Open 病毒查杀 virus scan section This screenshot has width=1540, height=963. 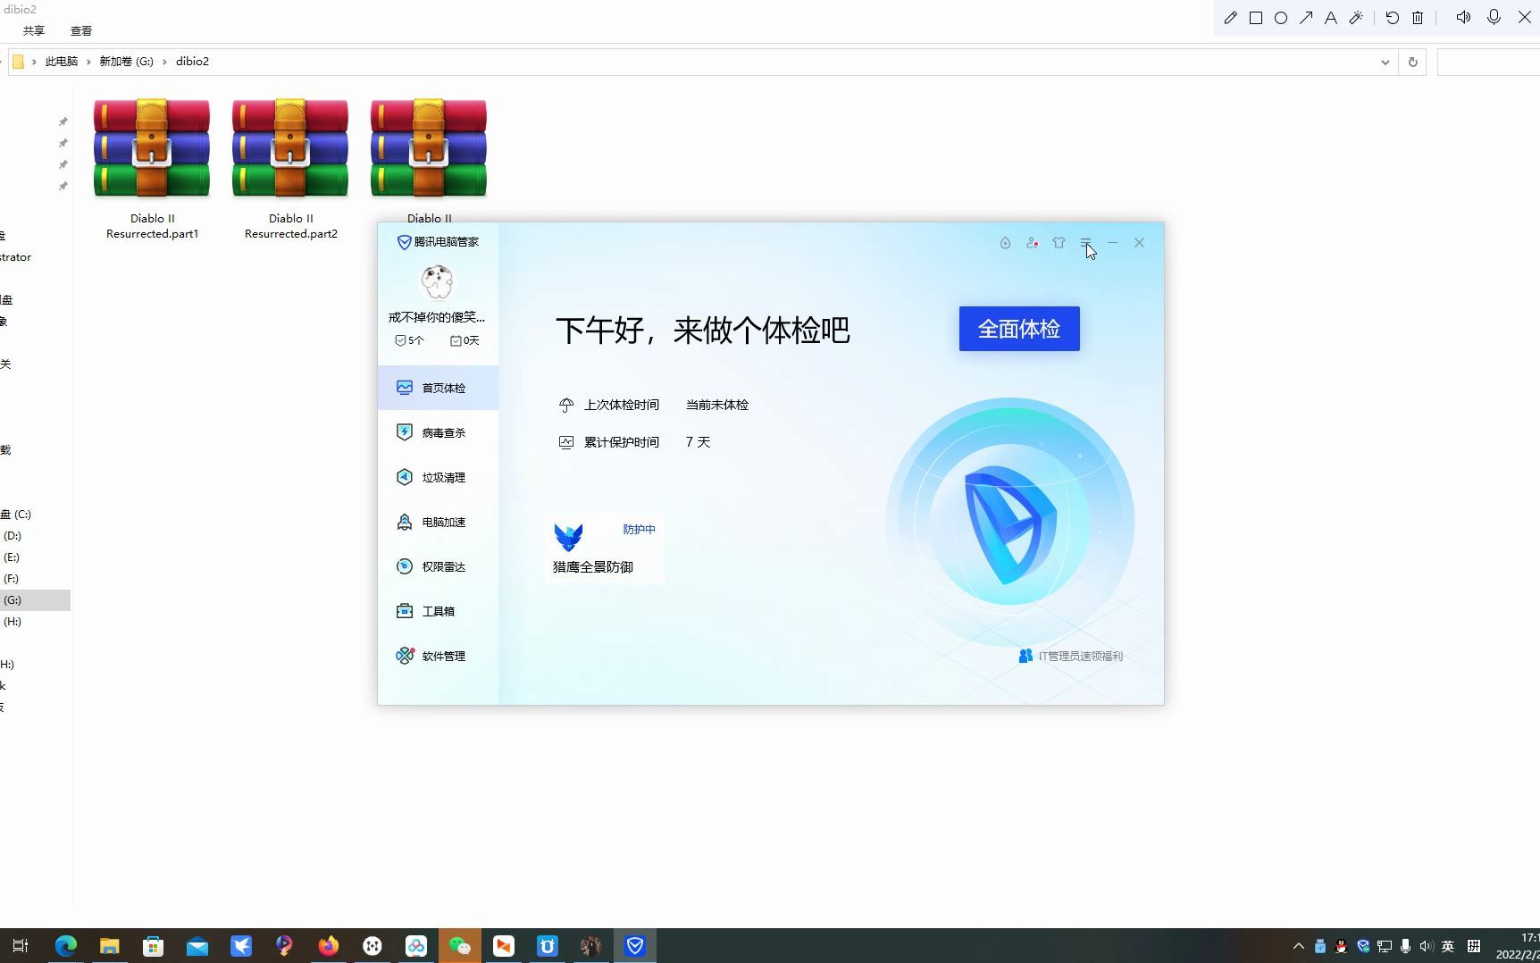point(438,432)
